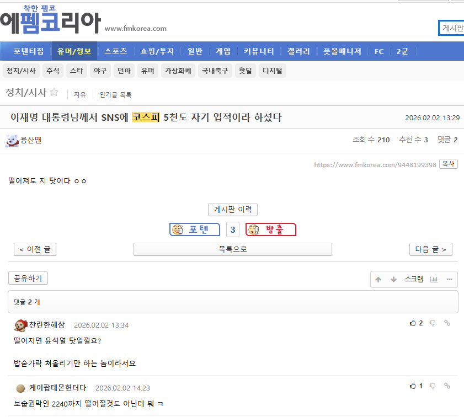Select the 정치/시사 sub-board tab
The height and width of the screenshot is (417, 464).
tap(21, 71)
